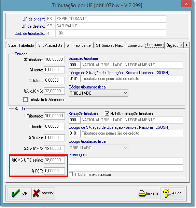Switch to Comércio tab
The image size is (196, 208).
pos(135,45)
